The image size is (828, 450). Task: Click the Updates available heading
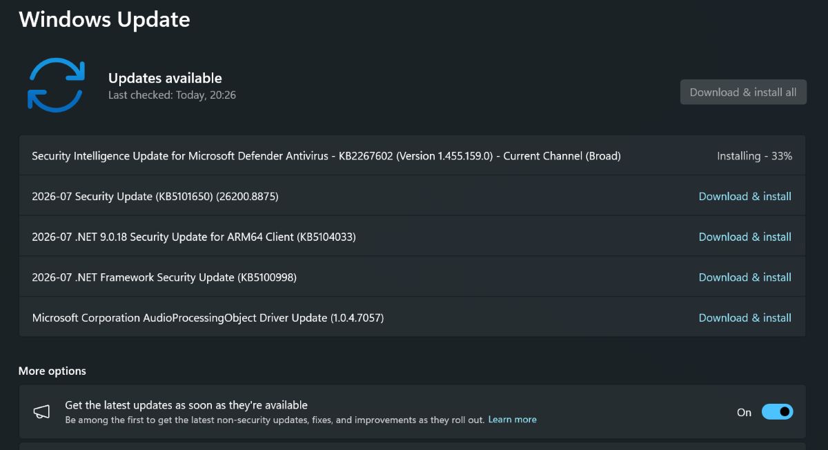point(165,78)
